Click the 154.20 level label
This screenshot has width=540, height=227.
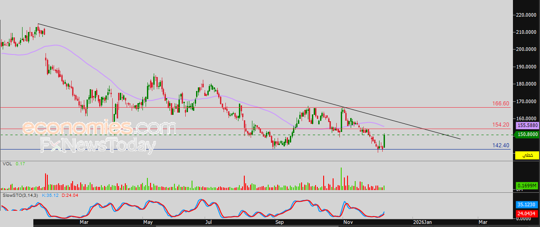pyautogui.click(x=501, y=125)
